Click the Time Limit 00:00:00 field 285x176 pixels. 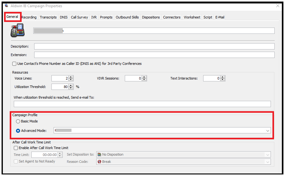(45, 155)
